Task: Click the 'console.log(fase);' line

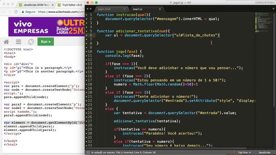Action: [x=125, y=56]
